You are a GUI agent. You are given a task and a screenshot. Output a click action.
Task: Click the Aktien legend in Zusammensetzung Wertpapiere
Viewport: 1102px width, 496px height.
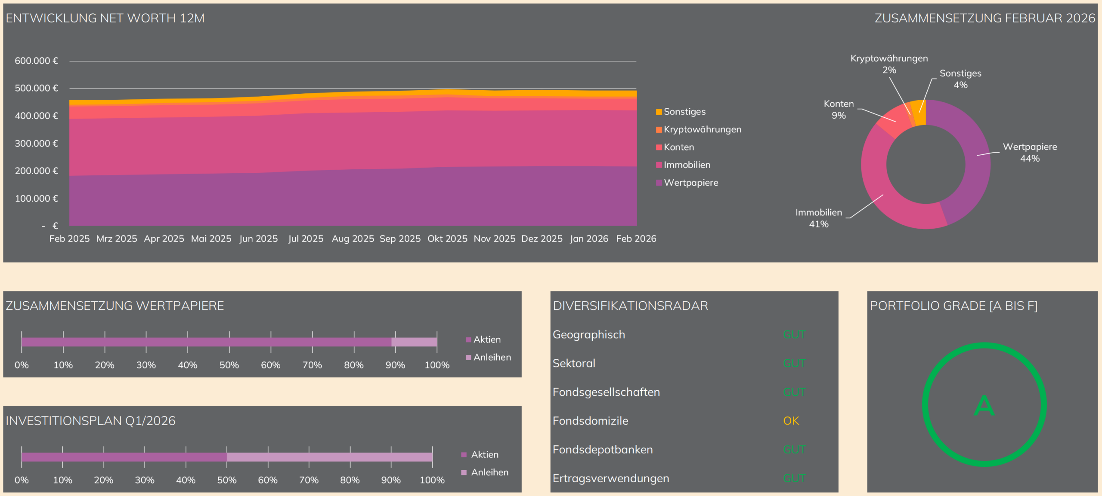(486, 340)
